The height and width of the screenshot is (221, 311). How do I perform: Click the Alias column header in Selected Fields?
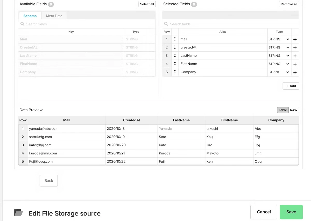coord(223,32)
